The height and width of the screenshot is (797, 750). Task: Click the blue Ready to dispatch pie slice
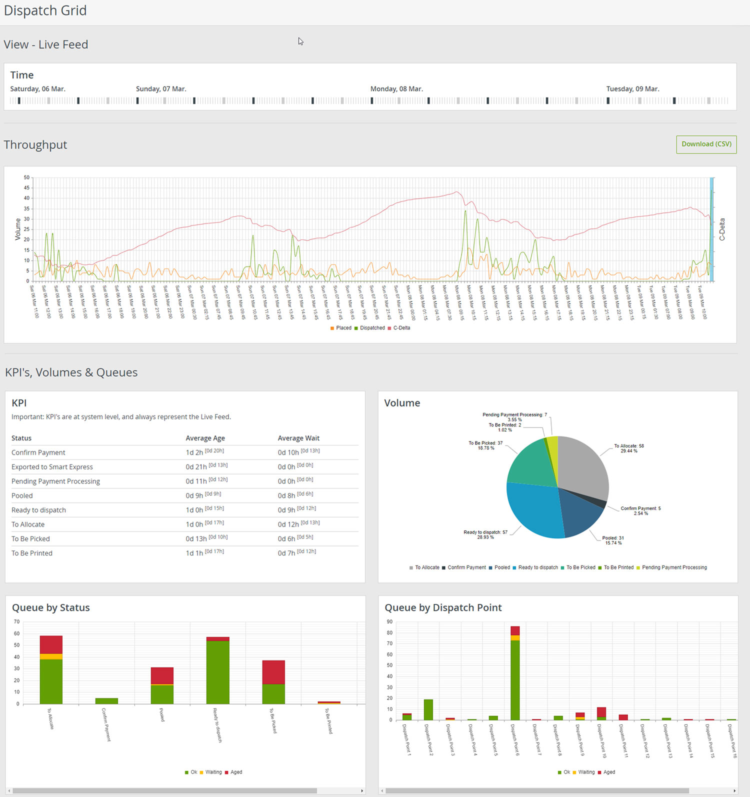(535, 510)
